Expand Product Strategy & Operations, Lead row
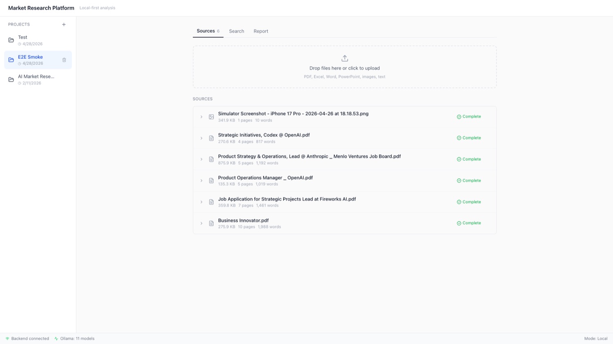Image resolution: width=613 pixels, height=344 pixels. tap(201, 159)
